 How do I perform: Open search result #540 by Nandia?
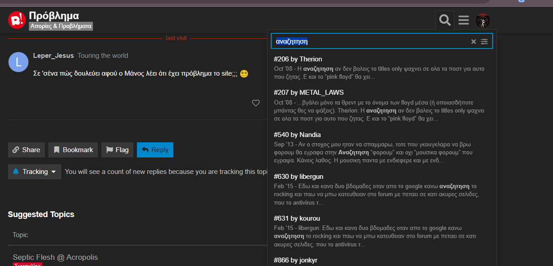click(297, 135)
